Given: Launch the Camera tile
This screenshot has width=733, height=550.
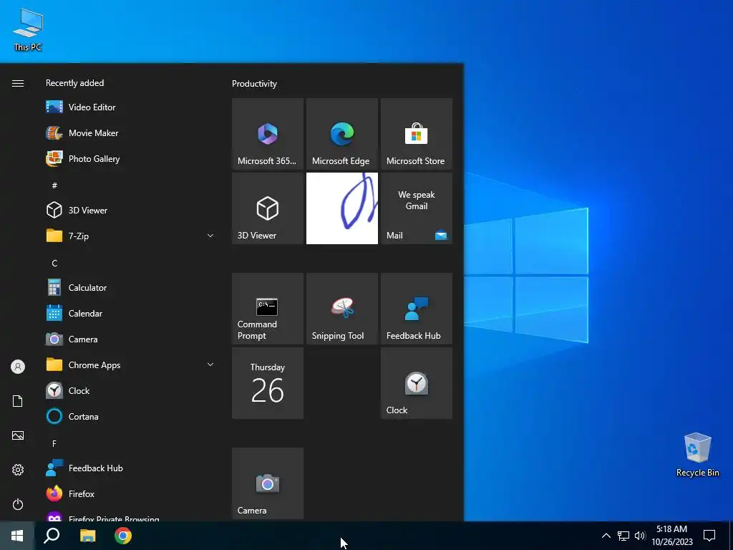Looking at the screenshot, I should (268, 483).
